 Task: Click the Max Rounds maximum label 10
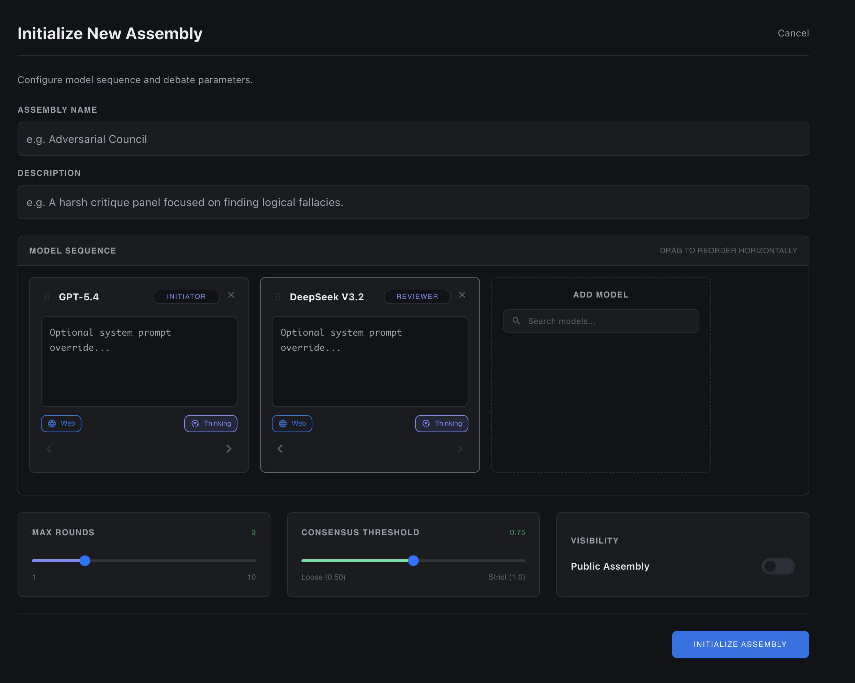[x=252, y=577]
